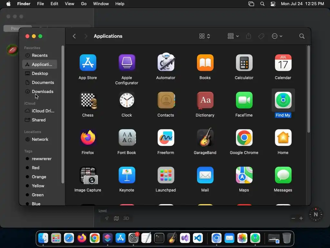
Task: Select the Dictionary app icon
Action: [x=205, y=100]
